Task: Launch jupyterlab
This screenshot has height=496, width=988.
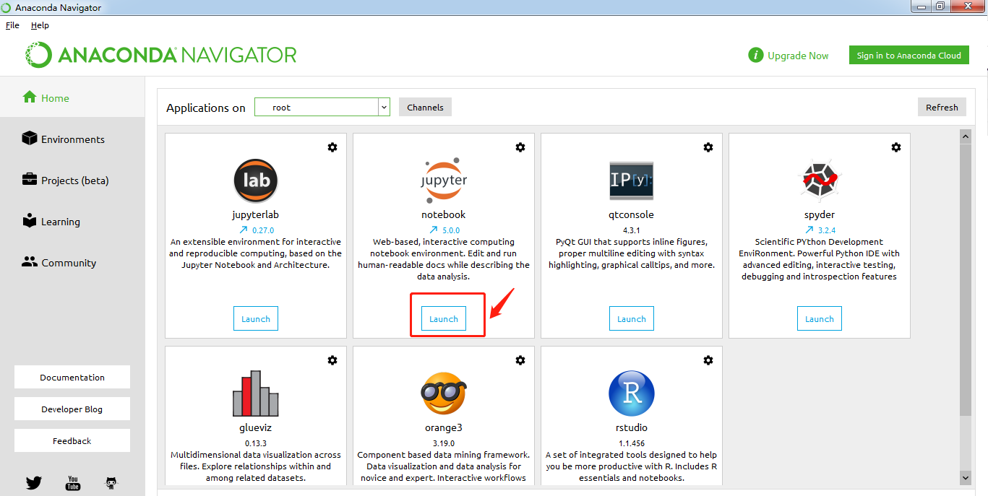Action: pos(256,318)
